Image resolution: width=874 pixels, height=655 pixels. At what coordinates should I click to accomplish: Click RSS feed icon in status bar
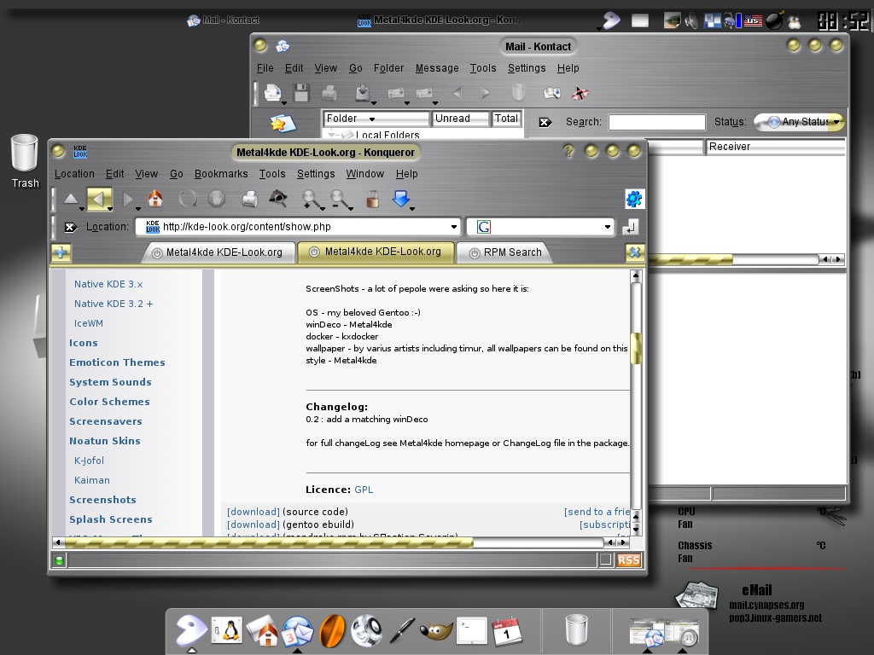tap(629, 560)
